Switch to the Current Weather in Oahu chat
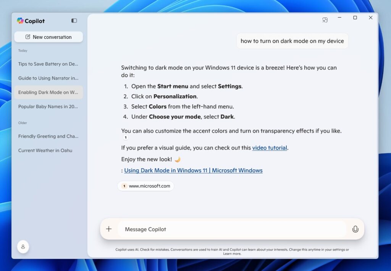This screenshot has width=391, height=271. 45,150
